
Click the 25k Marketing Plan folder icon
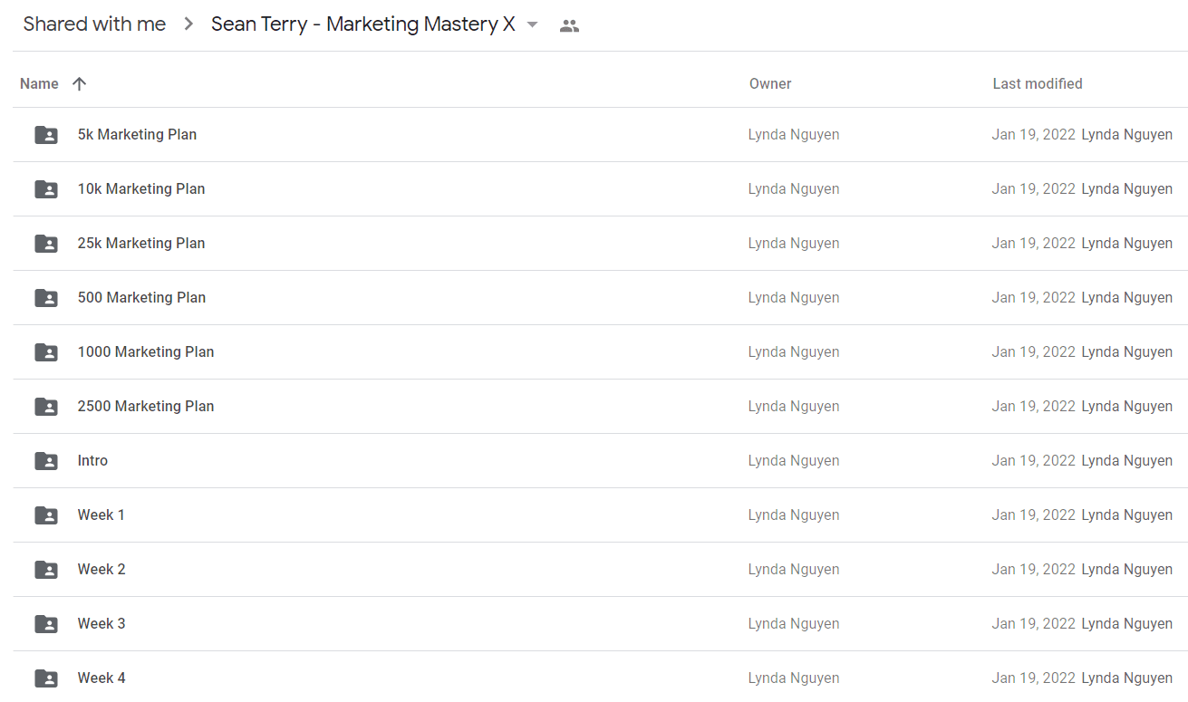pos(46,244)
